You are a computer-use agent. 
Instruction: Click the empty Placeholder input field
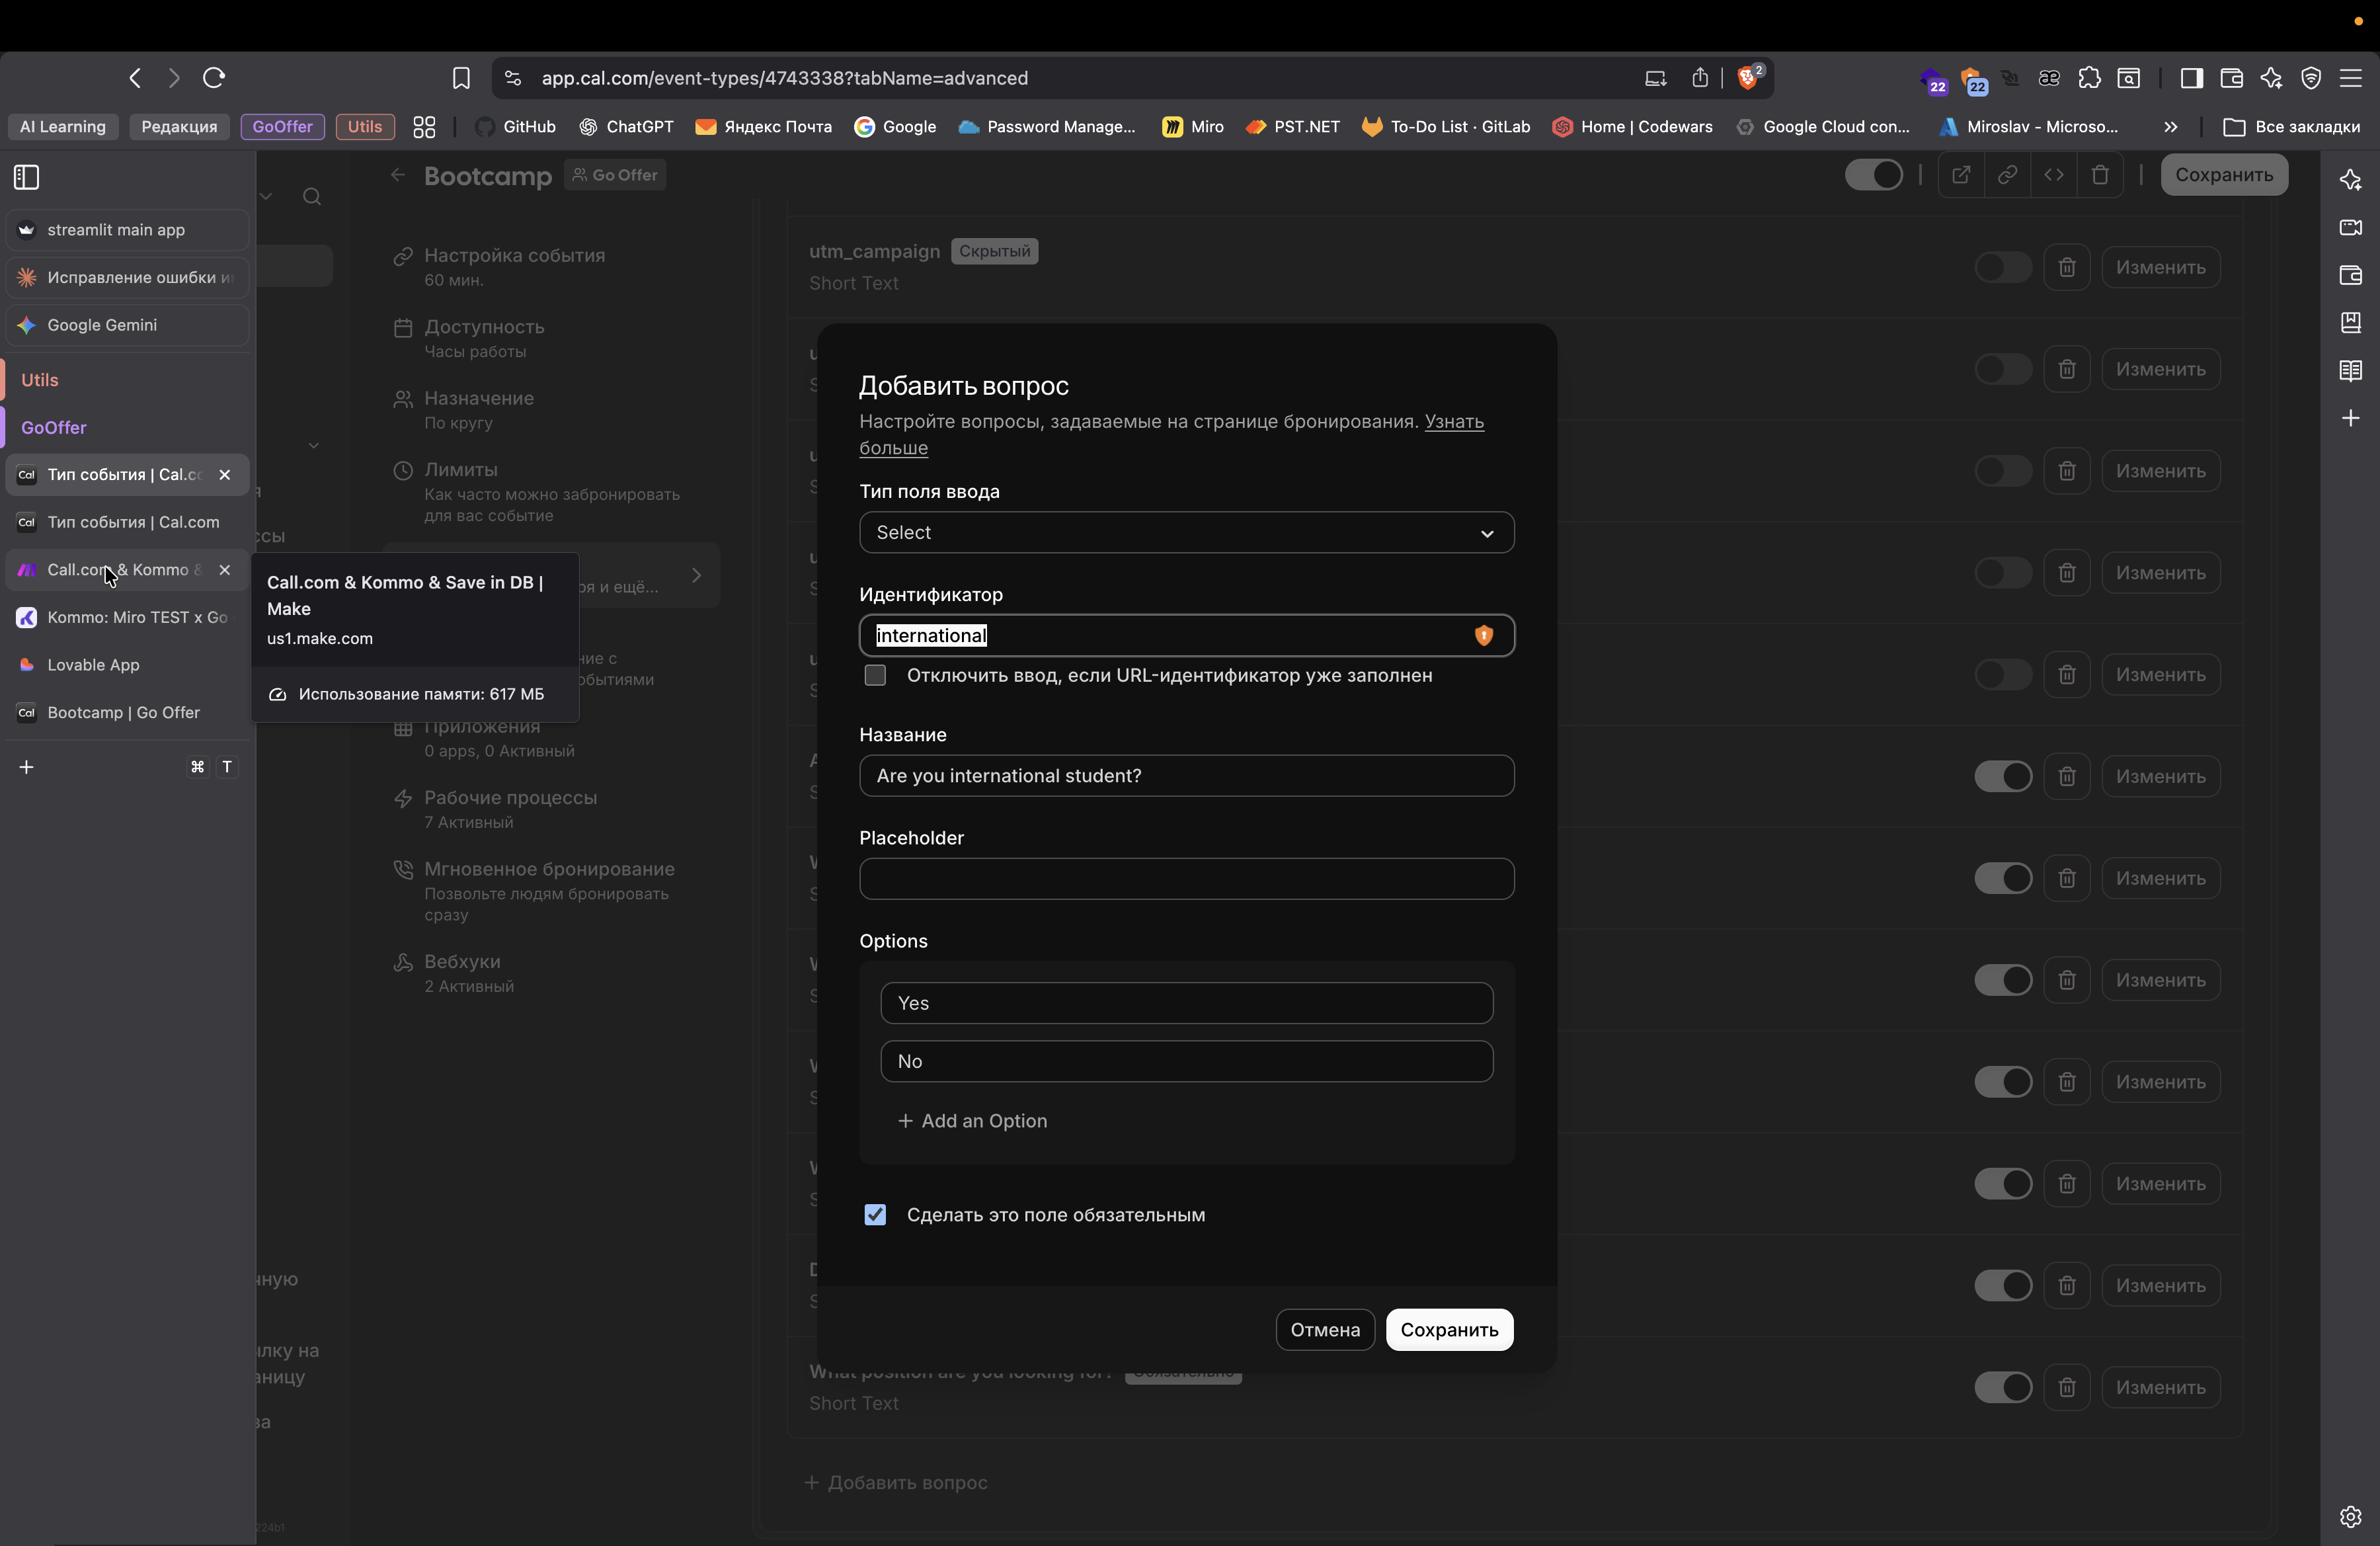click(x=1186, y=878)
